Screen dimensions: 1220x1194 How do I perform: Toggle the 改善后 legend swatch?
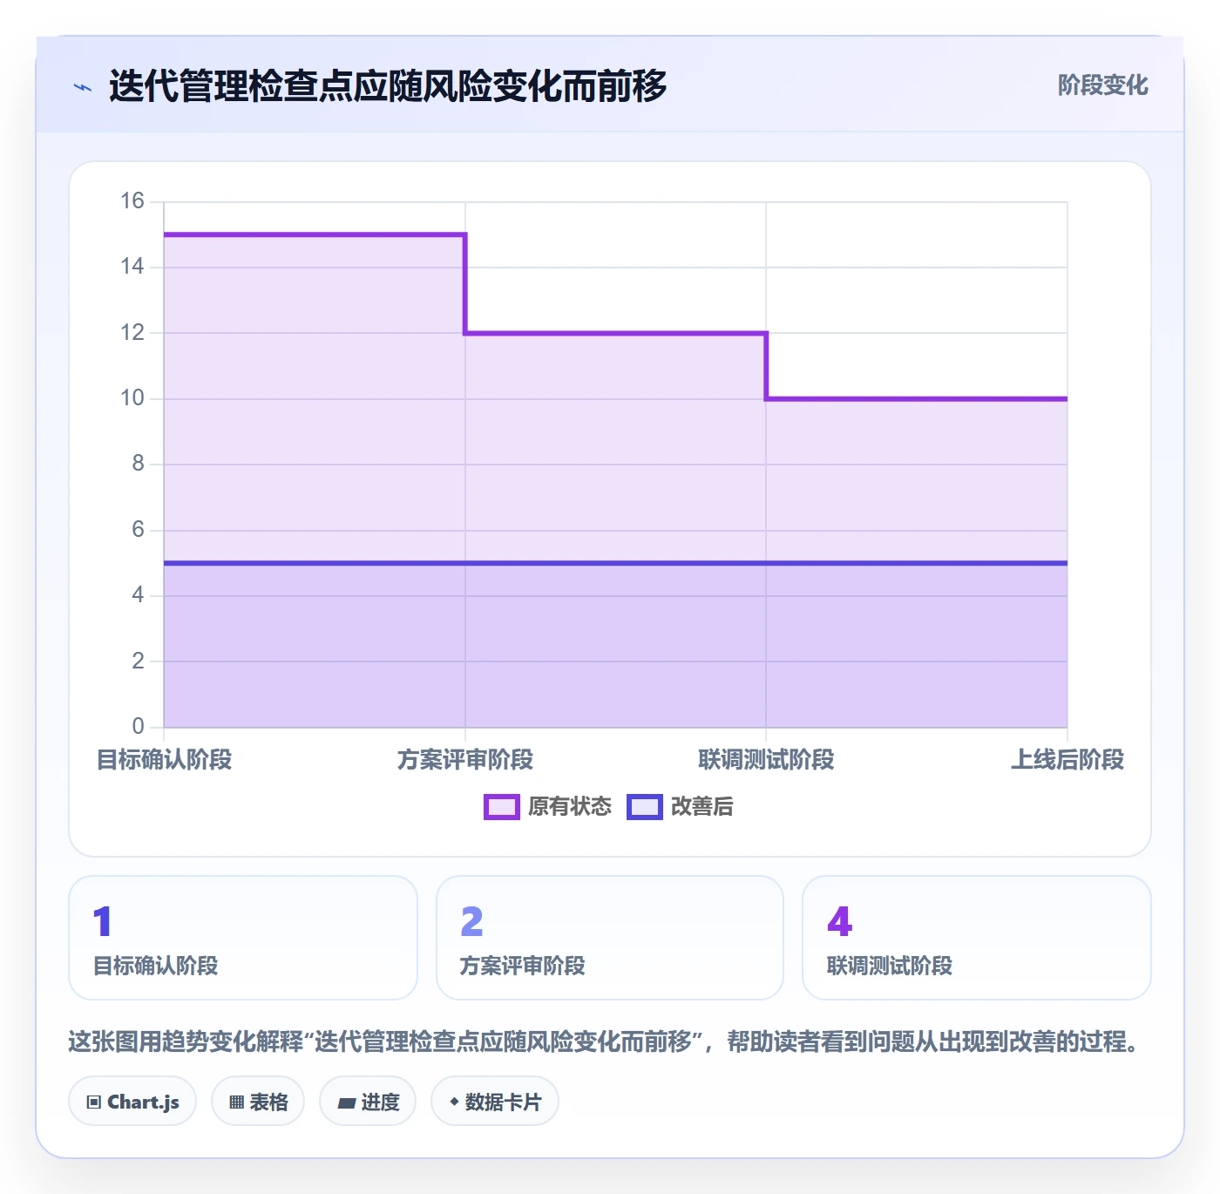(x=644, y=807)
